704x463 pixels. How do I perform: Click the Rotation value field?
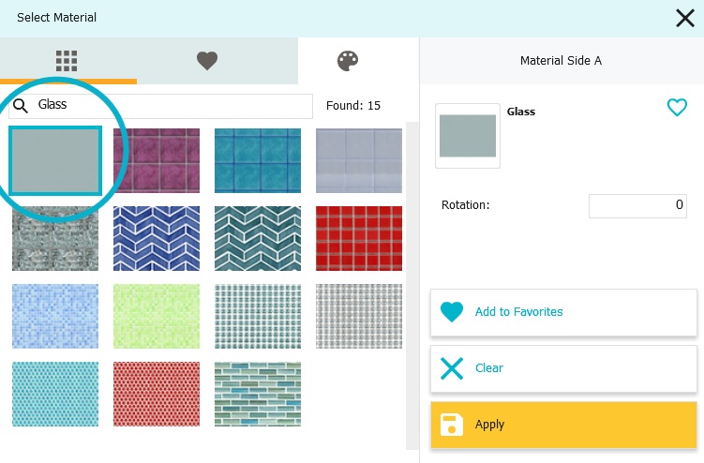637,206
